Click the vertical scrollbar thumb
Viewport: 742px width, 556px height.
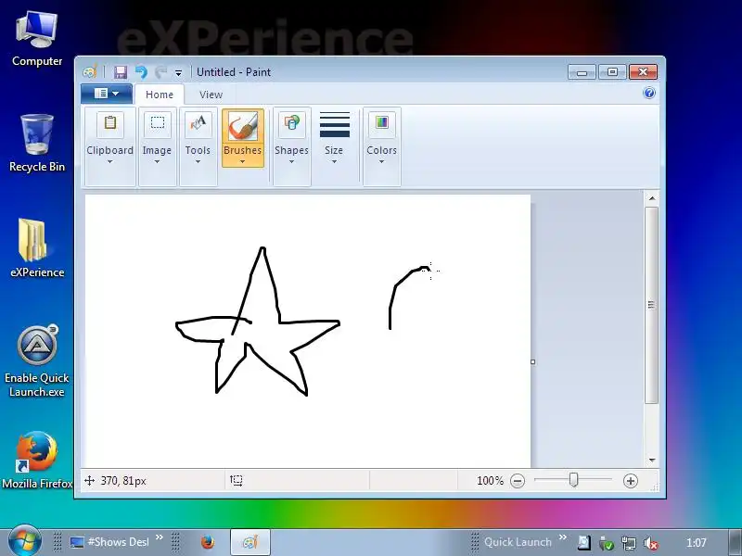point(652,305)
